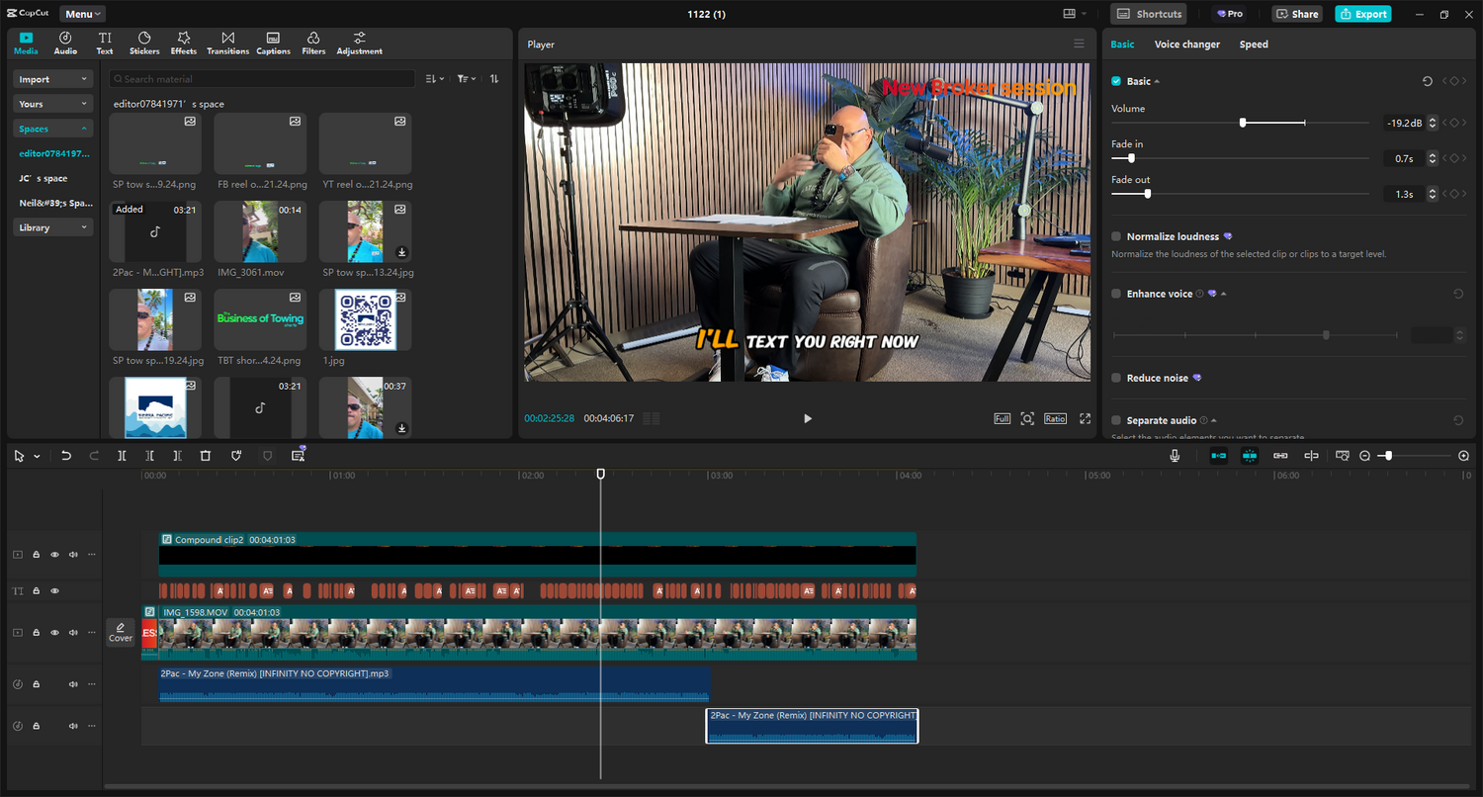The height and width of the screenshot is (797, 1483).
Task: Open JC's space in sidebar
Action: coord(44,179)
